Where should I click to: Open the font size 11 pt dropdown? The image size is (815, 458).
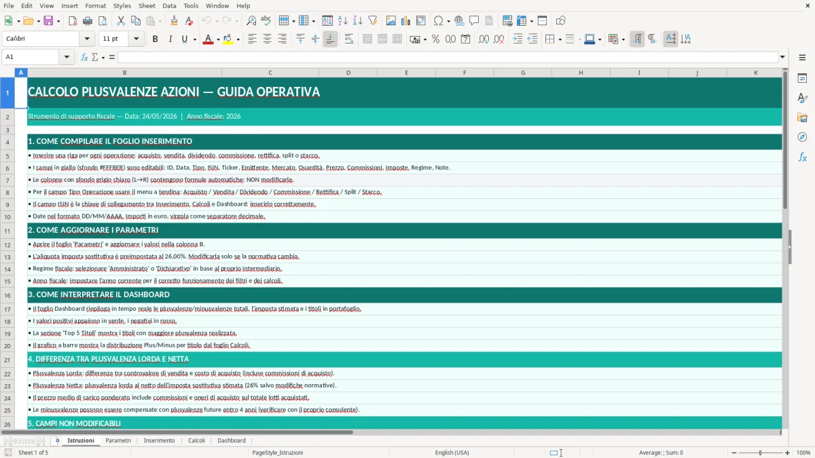tap(137, 39)
